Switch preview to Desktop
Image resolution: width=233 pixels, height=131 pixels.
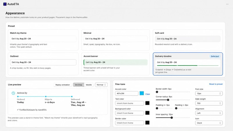click(x=78, y=85)
